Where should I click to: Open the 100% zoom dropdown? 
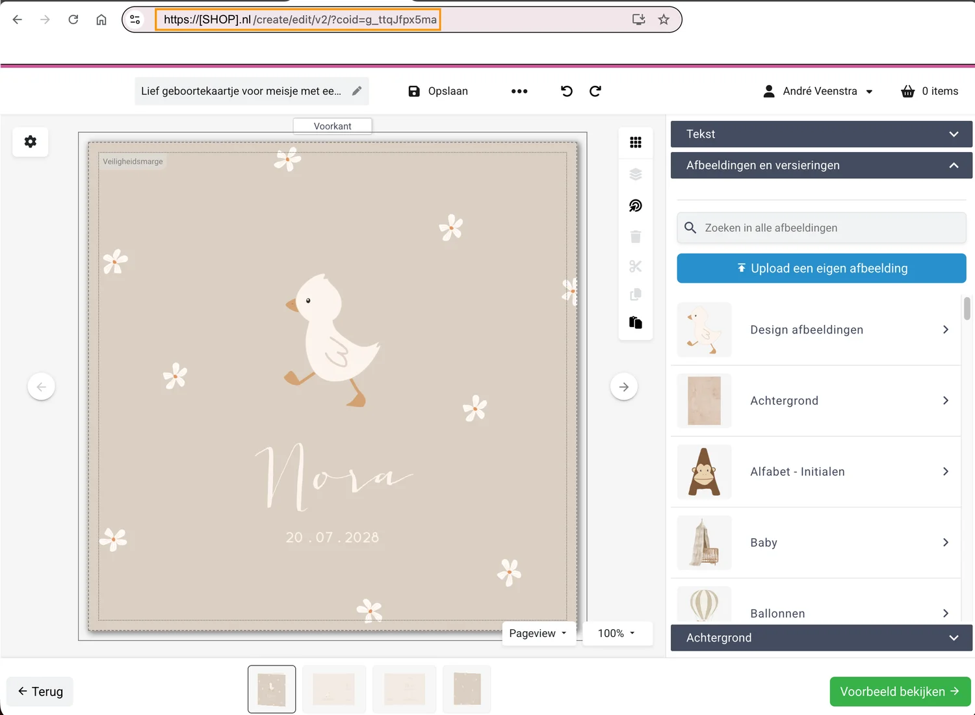click(616, 633)
